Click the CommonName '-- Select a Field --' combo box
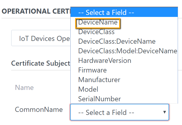 click(116, 112)
